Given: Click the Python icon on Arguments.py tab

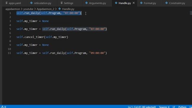Looking at the screenshot, I should (x=87, y=3).
